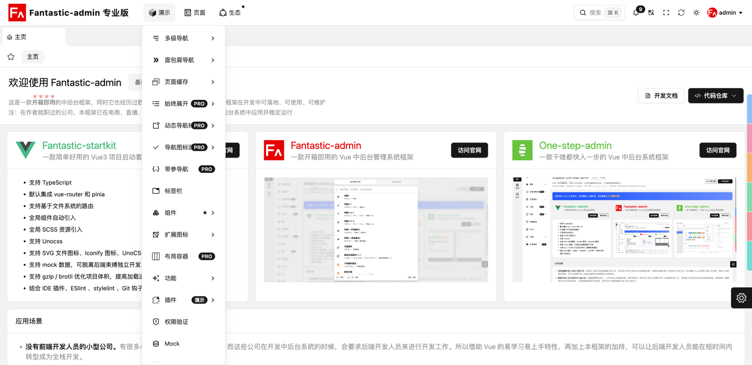This screenshot has width=752, height=365.
Task: Select the 权限验证 menu item
Action: point(183,322)
